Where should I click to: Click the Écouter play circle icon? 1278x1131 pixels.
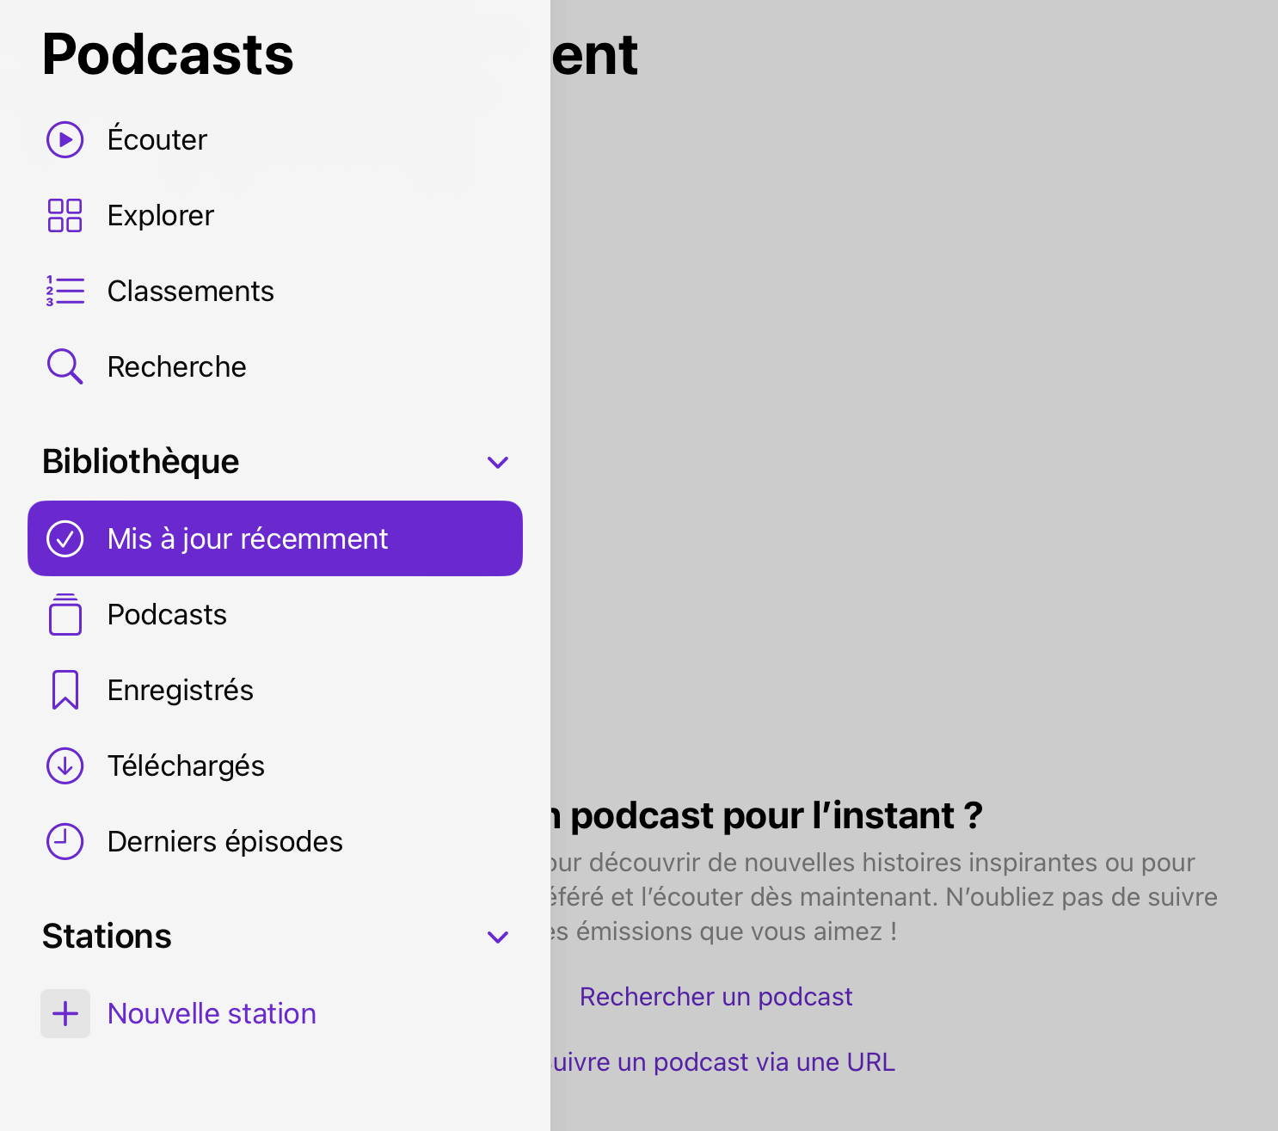click(65, 139)
